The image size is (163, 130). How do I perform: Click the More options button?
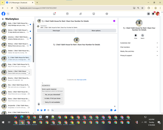pyautogui.click(x=96, y=31)
